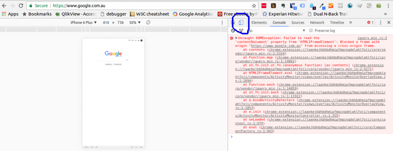
Task: Close the DevTools panel
Action: (x=389, y=23)
